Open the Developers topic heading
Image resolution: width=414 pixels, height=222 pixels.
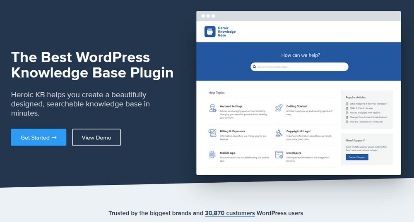click(x=294, y=153)
